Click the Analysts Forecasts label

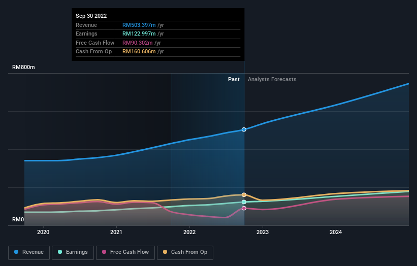pyautogui.click(x=272, y=79)
